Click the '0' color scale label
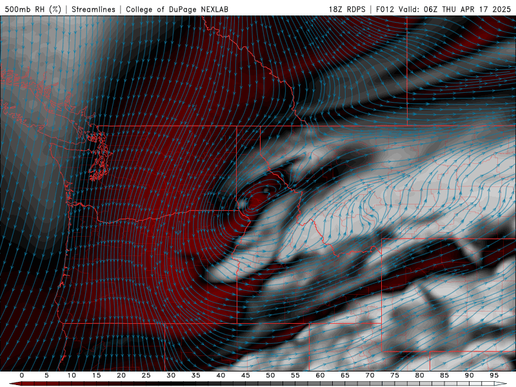The image size is (516, 387). 22,375
